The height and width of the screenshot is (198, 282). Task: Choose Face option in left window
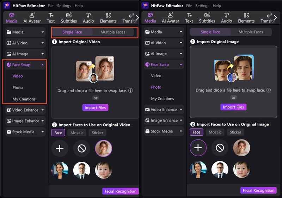(58, 133)
